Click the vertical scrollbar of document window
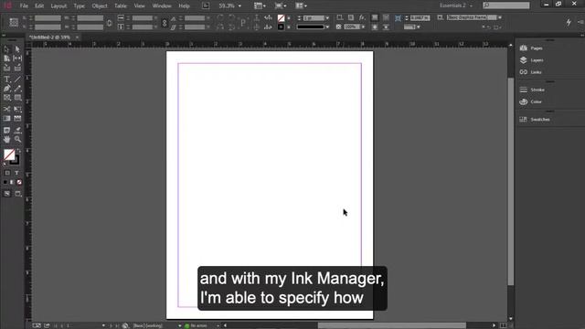 [511, 182]
